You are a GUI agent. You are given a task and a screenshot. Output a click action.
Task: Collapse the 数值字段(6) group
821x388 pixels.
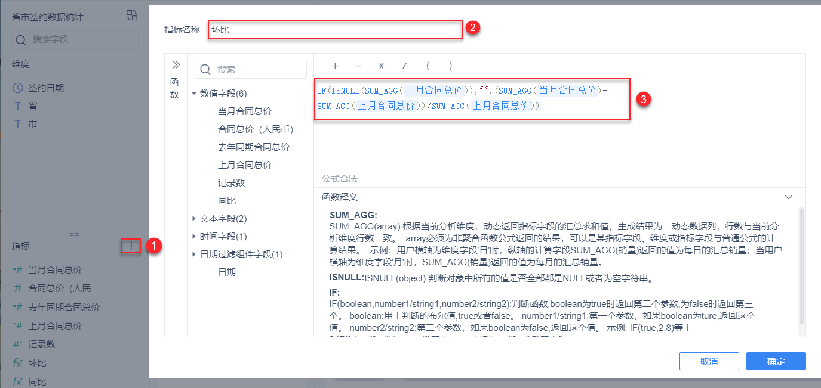point(194,93)
